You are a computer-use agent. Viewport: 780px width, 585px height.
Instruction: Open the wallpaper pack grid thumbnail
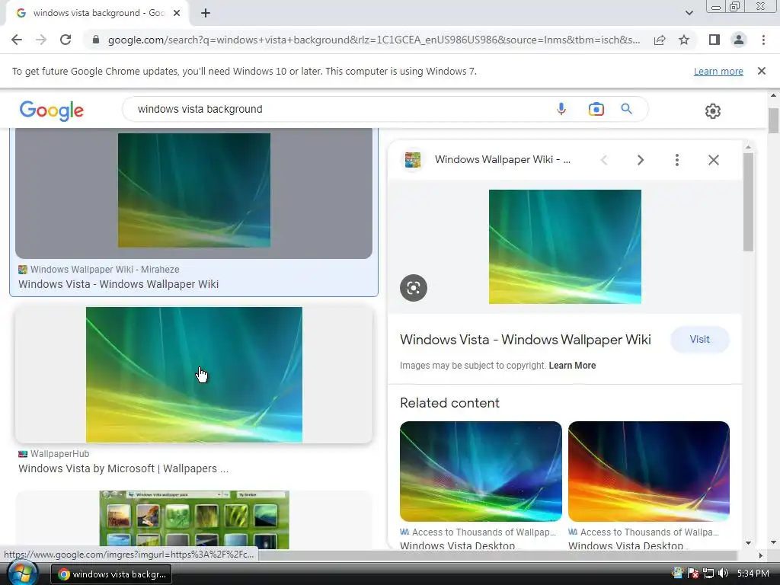pos(194,519)
